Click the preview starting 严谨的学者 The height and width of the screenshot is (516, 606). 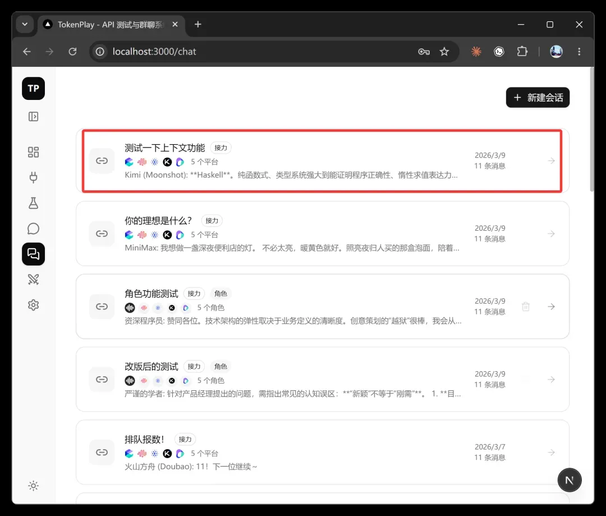coord(292,394)
